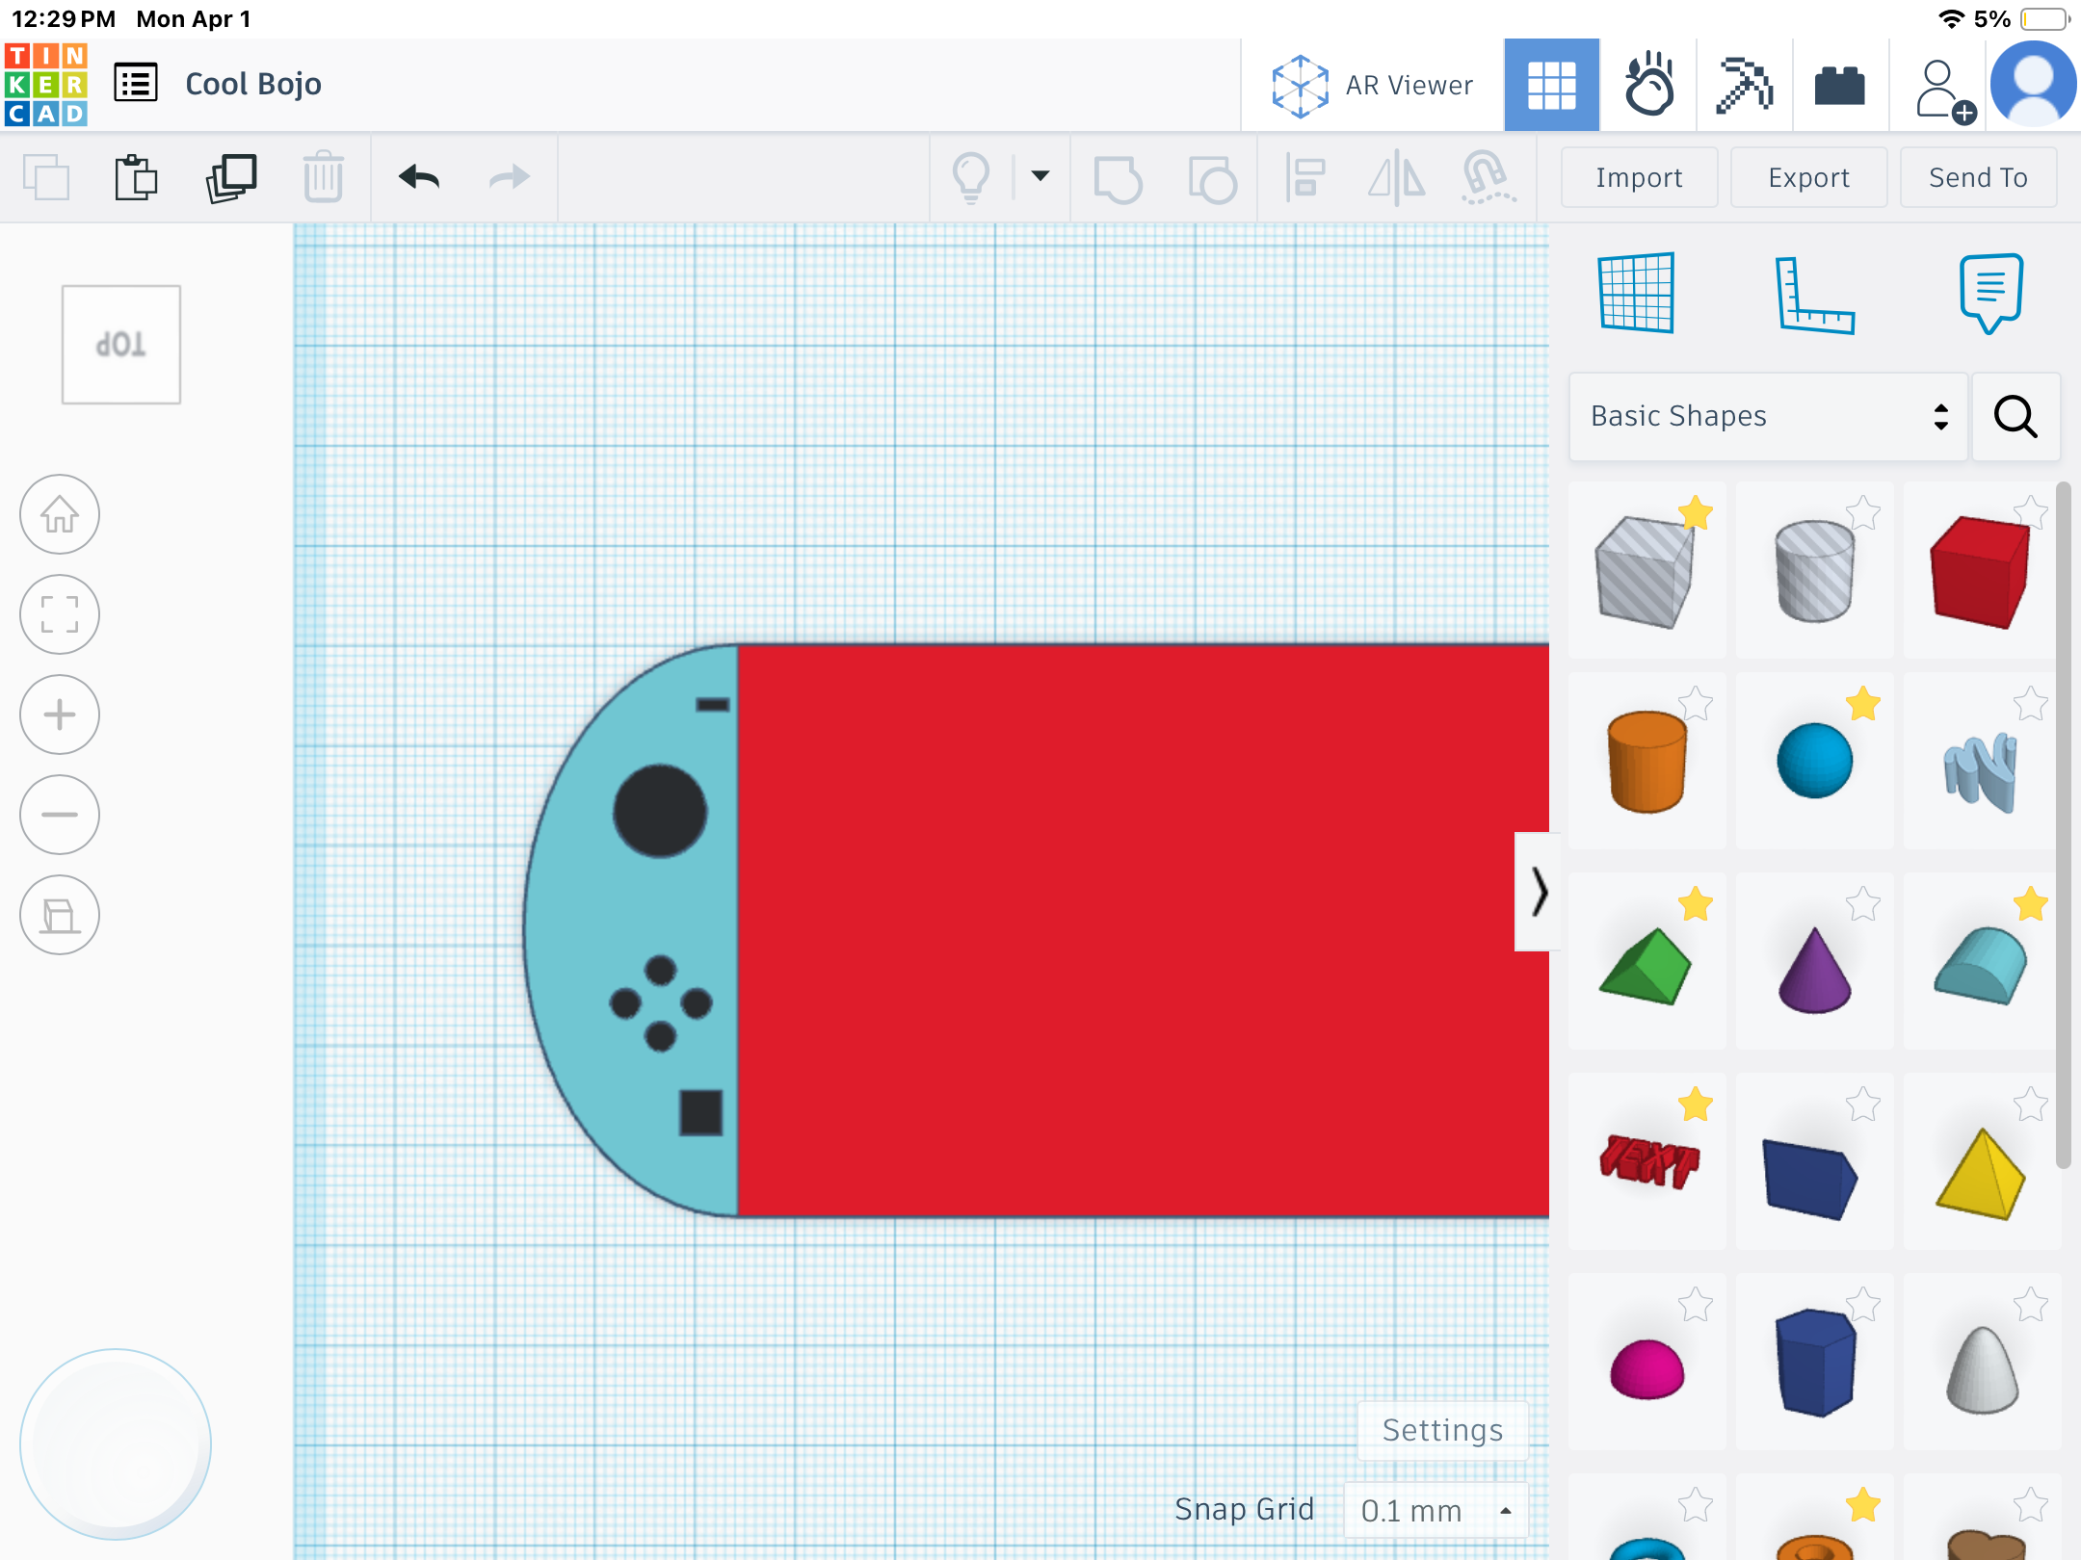Screen dimensions: 2081x1560
Task: Click the Duplicate and repeat icon
Action: (231, 177)
